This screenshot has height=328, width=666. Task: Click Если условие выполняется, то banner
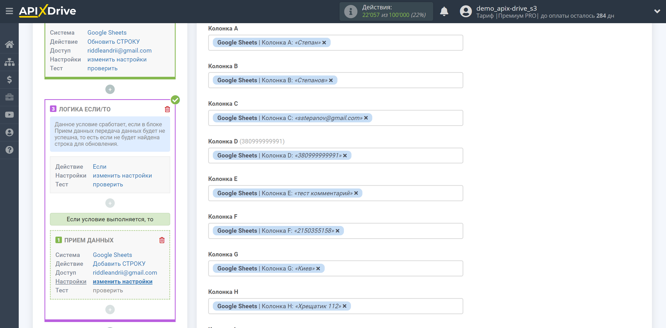tap(110, 219)
